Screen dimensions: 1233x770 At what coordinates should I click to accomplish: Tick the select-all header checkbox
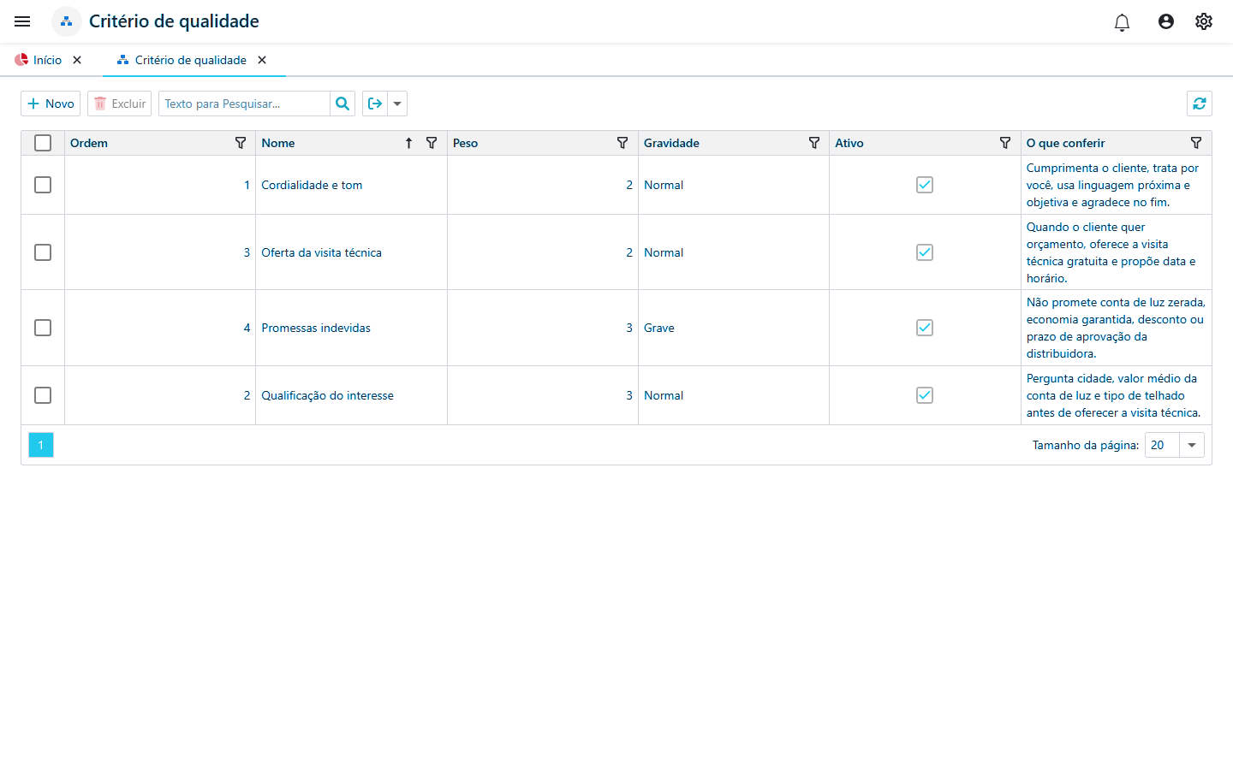pyautogui.click(x=43, y=143)
